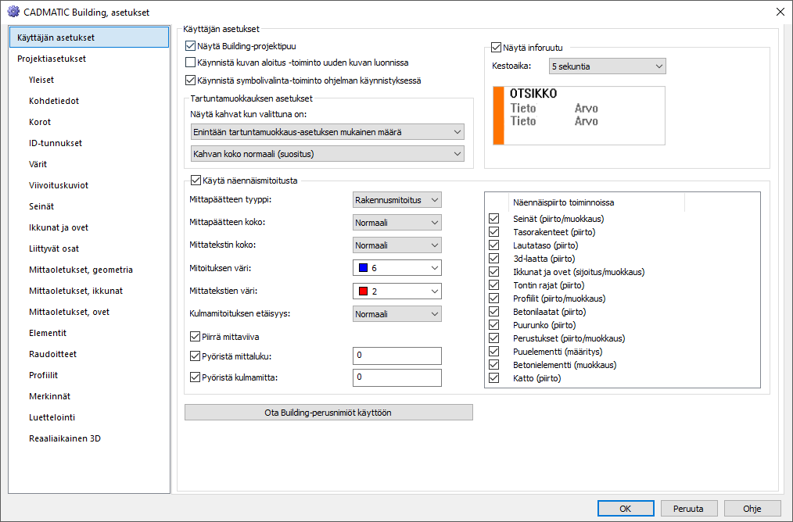
Task: Open the Mittapäätteen tyyppi dropdown
Action: [x=397, y=200]
